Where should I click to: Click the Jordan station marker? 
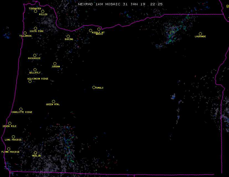tap(55, 64)
